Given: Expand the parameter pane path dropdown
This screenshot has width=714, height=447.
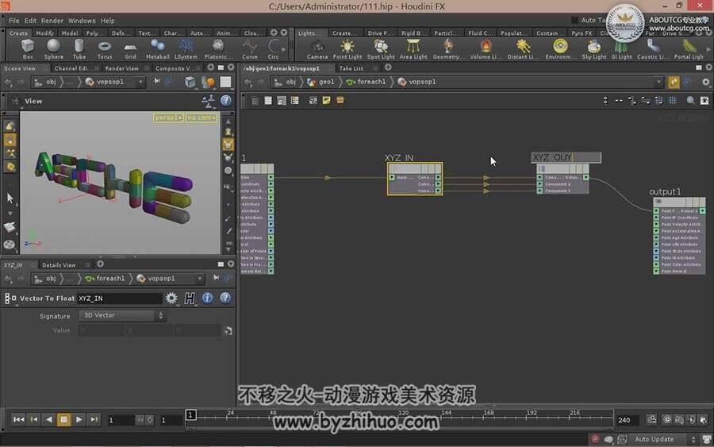Looking at the screenshot, I should pyautogui.click(x=199, y=279).
